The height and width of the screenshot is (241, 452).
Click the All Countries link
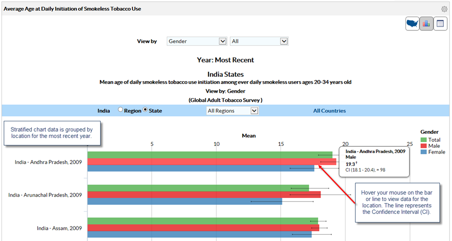click(329, 111)
